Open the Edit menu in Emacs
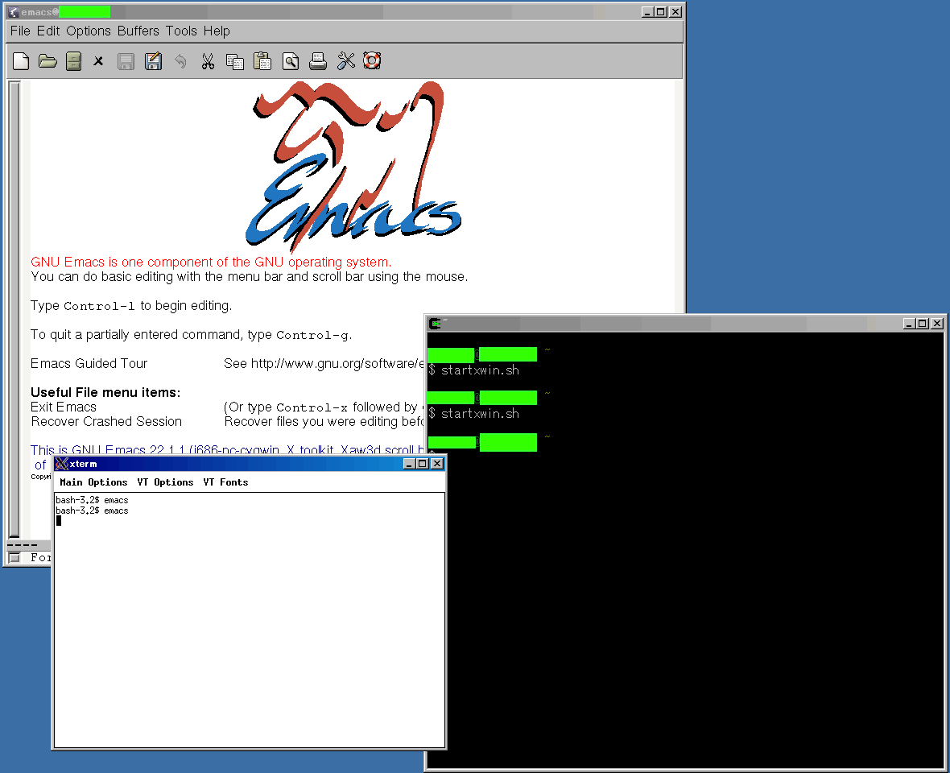The height and width of the screenshot is (773, 950). click(x=47, y=31)
